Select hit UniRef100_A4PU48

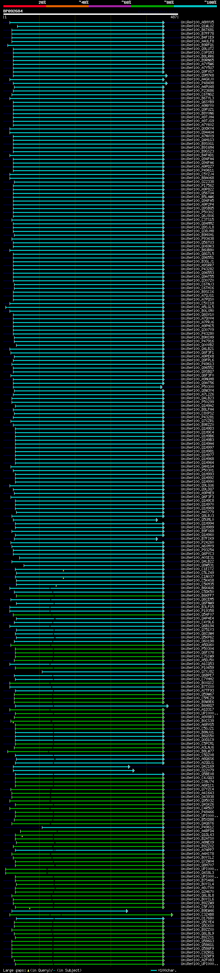(x=197, y=87)
